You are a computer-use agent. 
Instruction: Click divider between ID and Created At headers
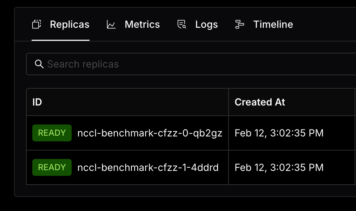tap(229, 102)
